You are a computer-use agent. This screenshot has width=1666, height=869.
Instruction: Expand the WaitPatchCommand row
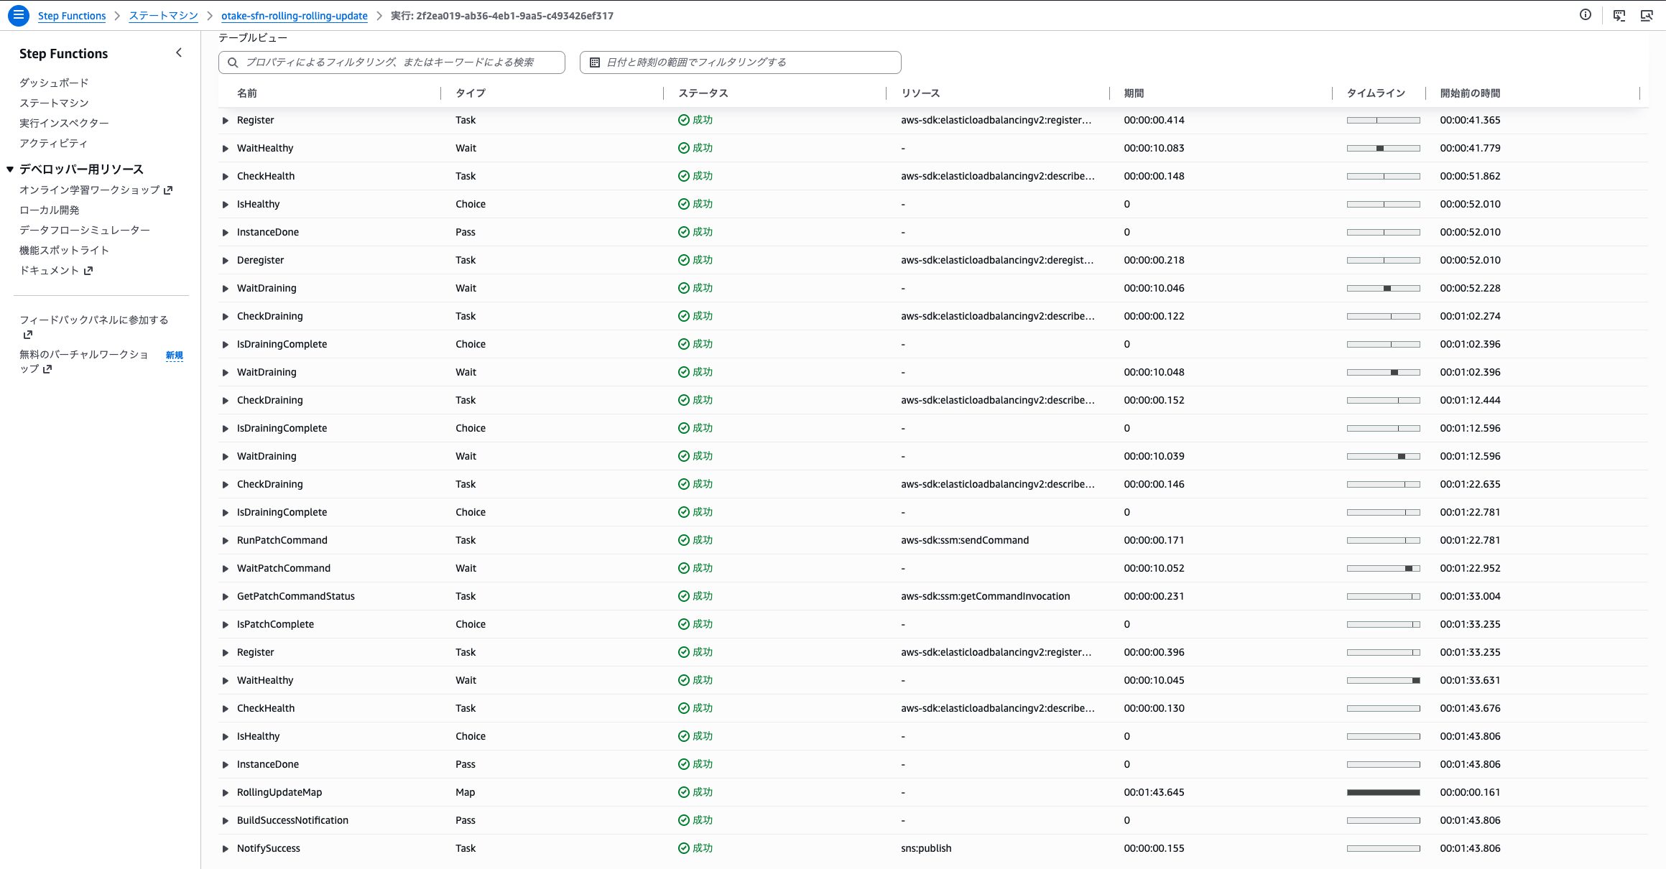click(226, 569)
